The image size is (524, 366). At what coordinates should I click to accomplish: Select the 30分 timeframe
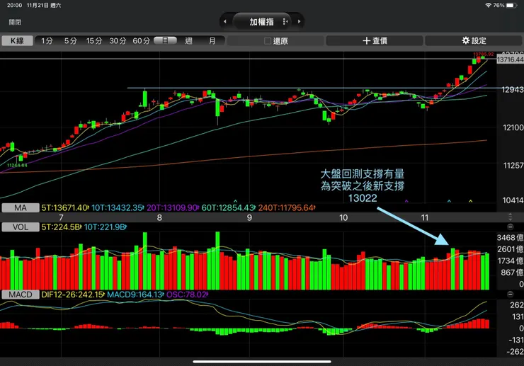(118, 41)
